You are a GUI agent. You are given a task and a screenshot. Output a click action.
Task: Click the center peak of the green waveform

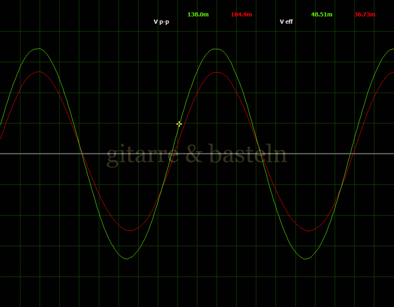(x=216, y=49)
